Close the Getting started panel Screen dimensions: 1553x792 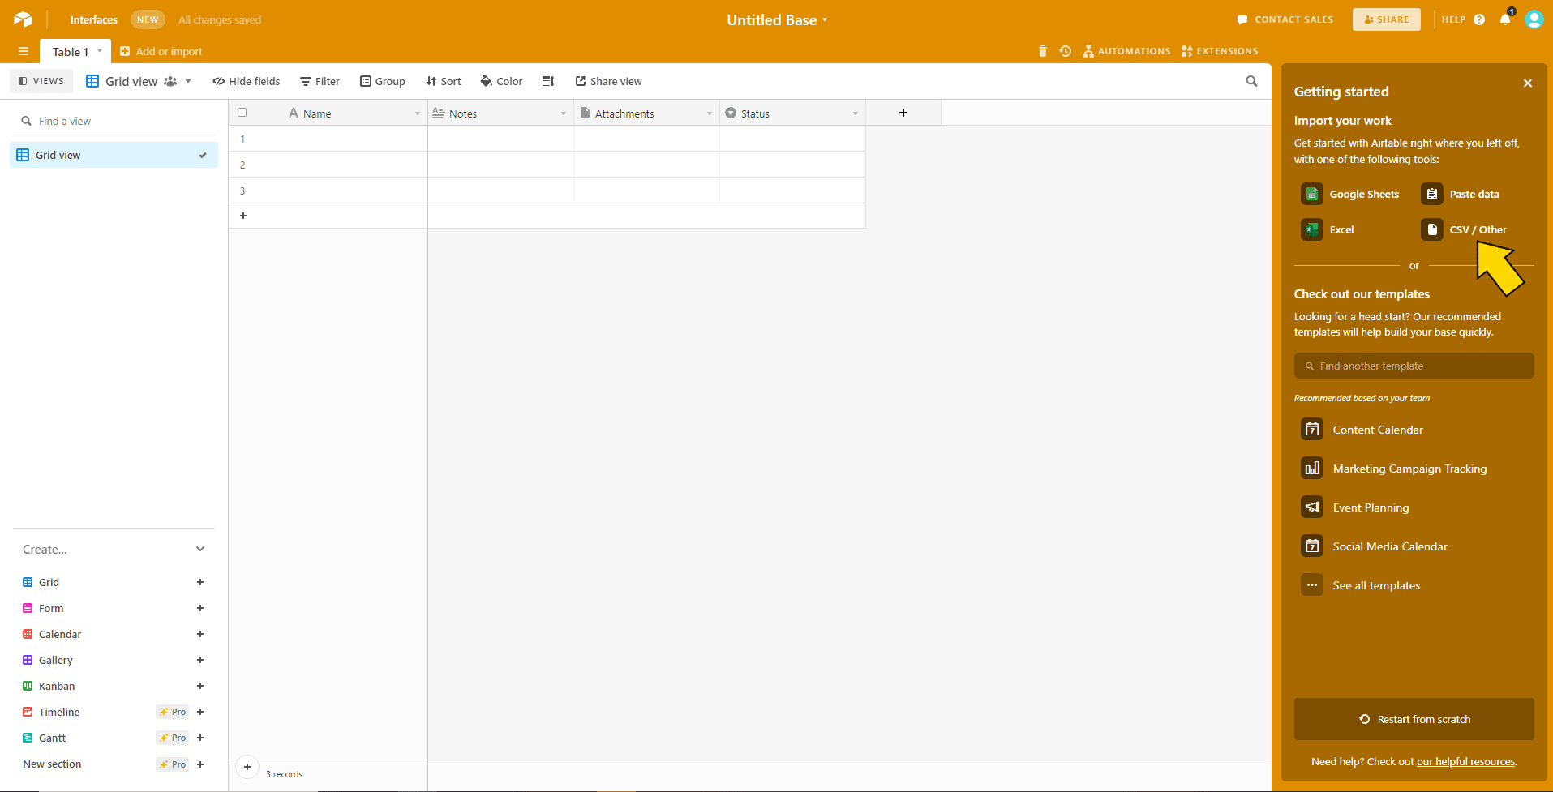point(1528,83)
